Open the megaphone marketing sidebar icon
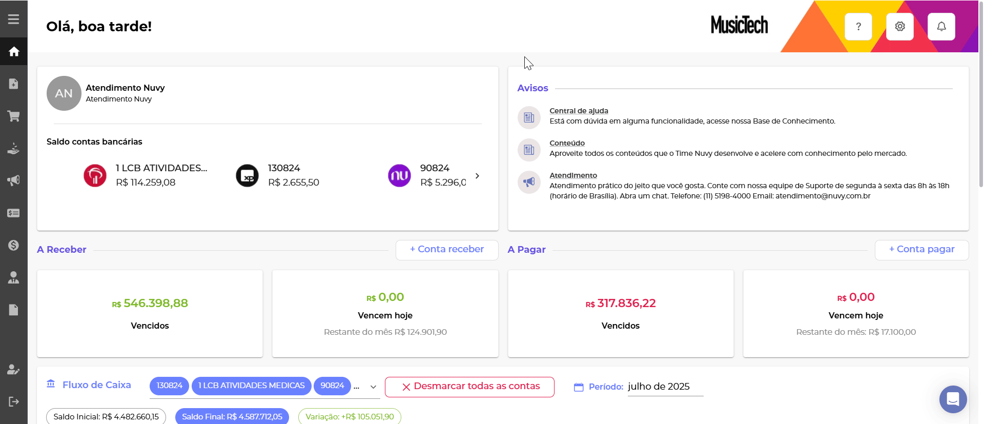The height and width of the screenshot is (424, 984). (14, 180)
